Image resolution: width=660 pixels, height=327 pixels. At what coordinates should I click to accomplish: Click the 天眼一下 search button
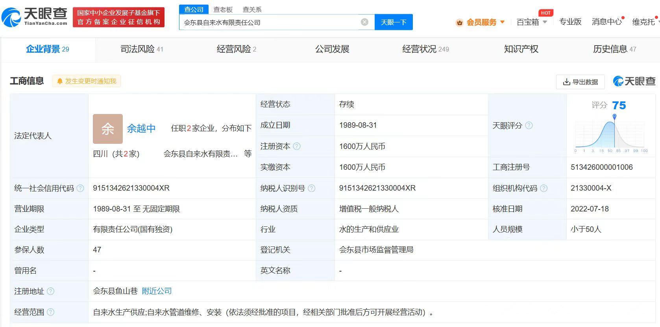pos(394,22)
